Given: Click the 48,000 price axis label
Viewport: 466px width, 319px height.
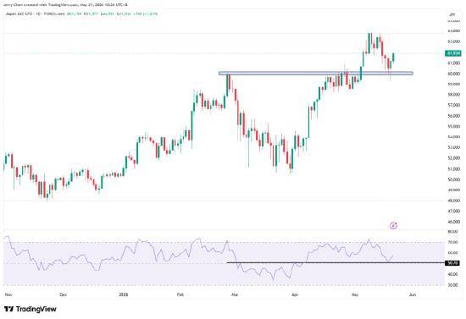Looking at the screenshot, I should [x=453, y=201].
